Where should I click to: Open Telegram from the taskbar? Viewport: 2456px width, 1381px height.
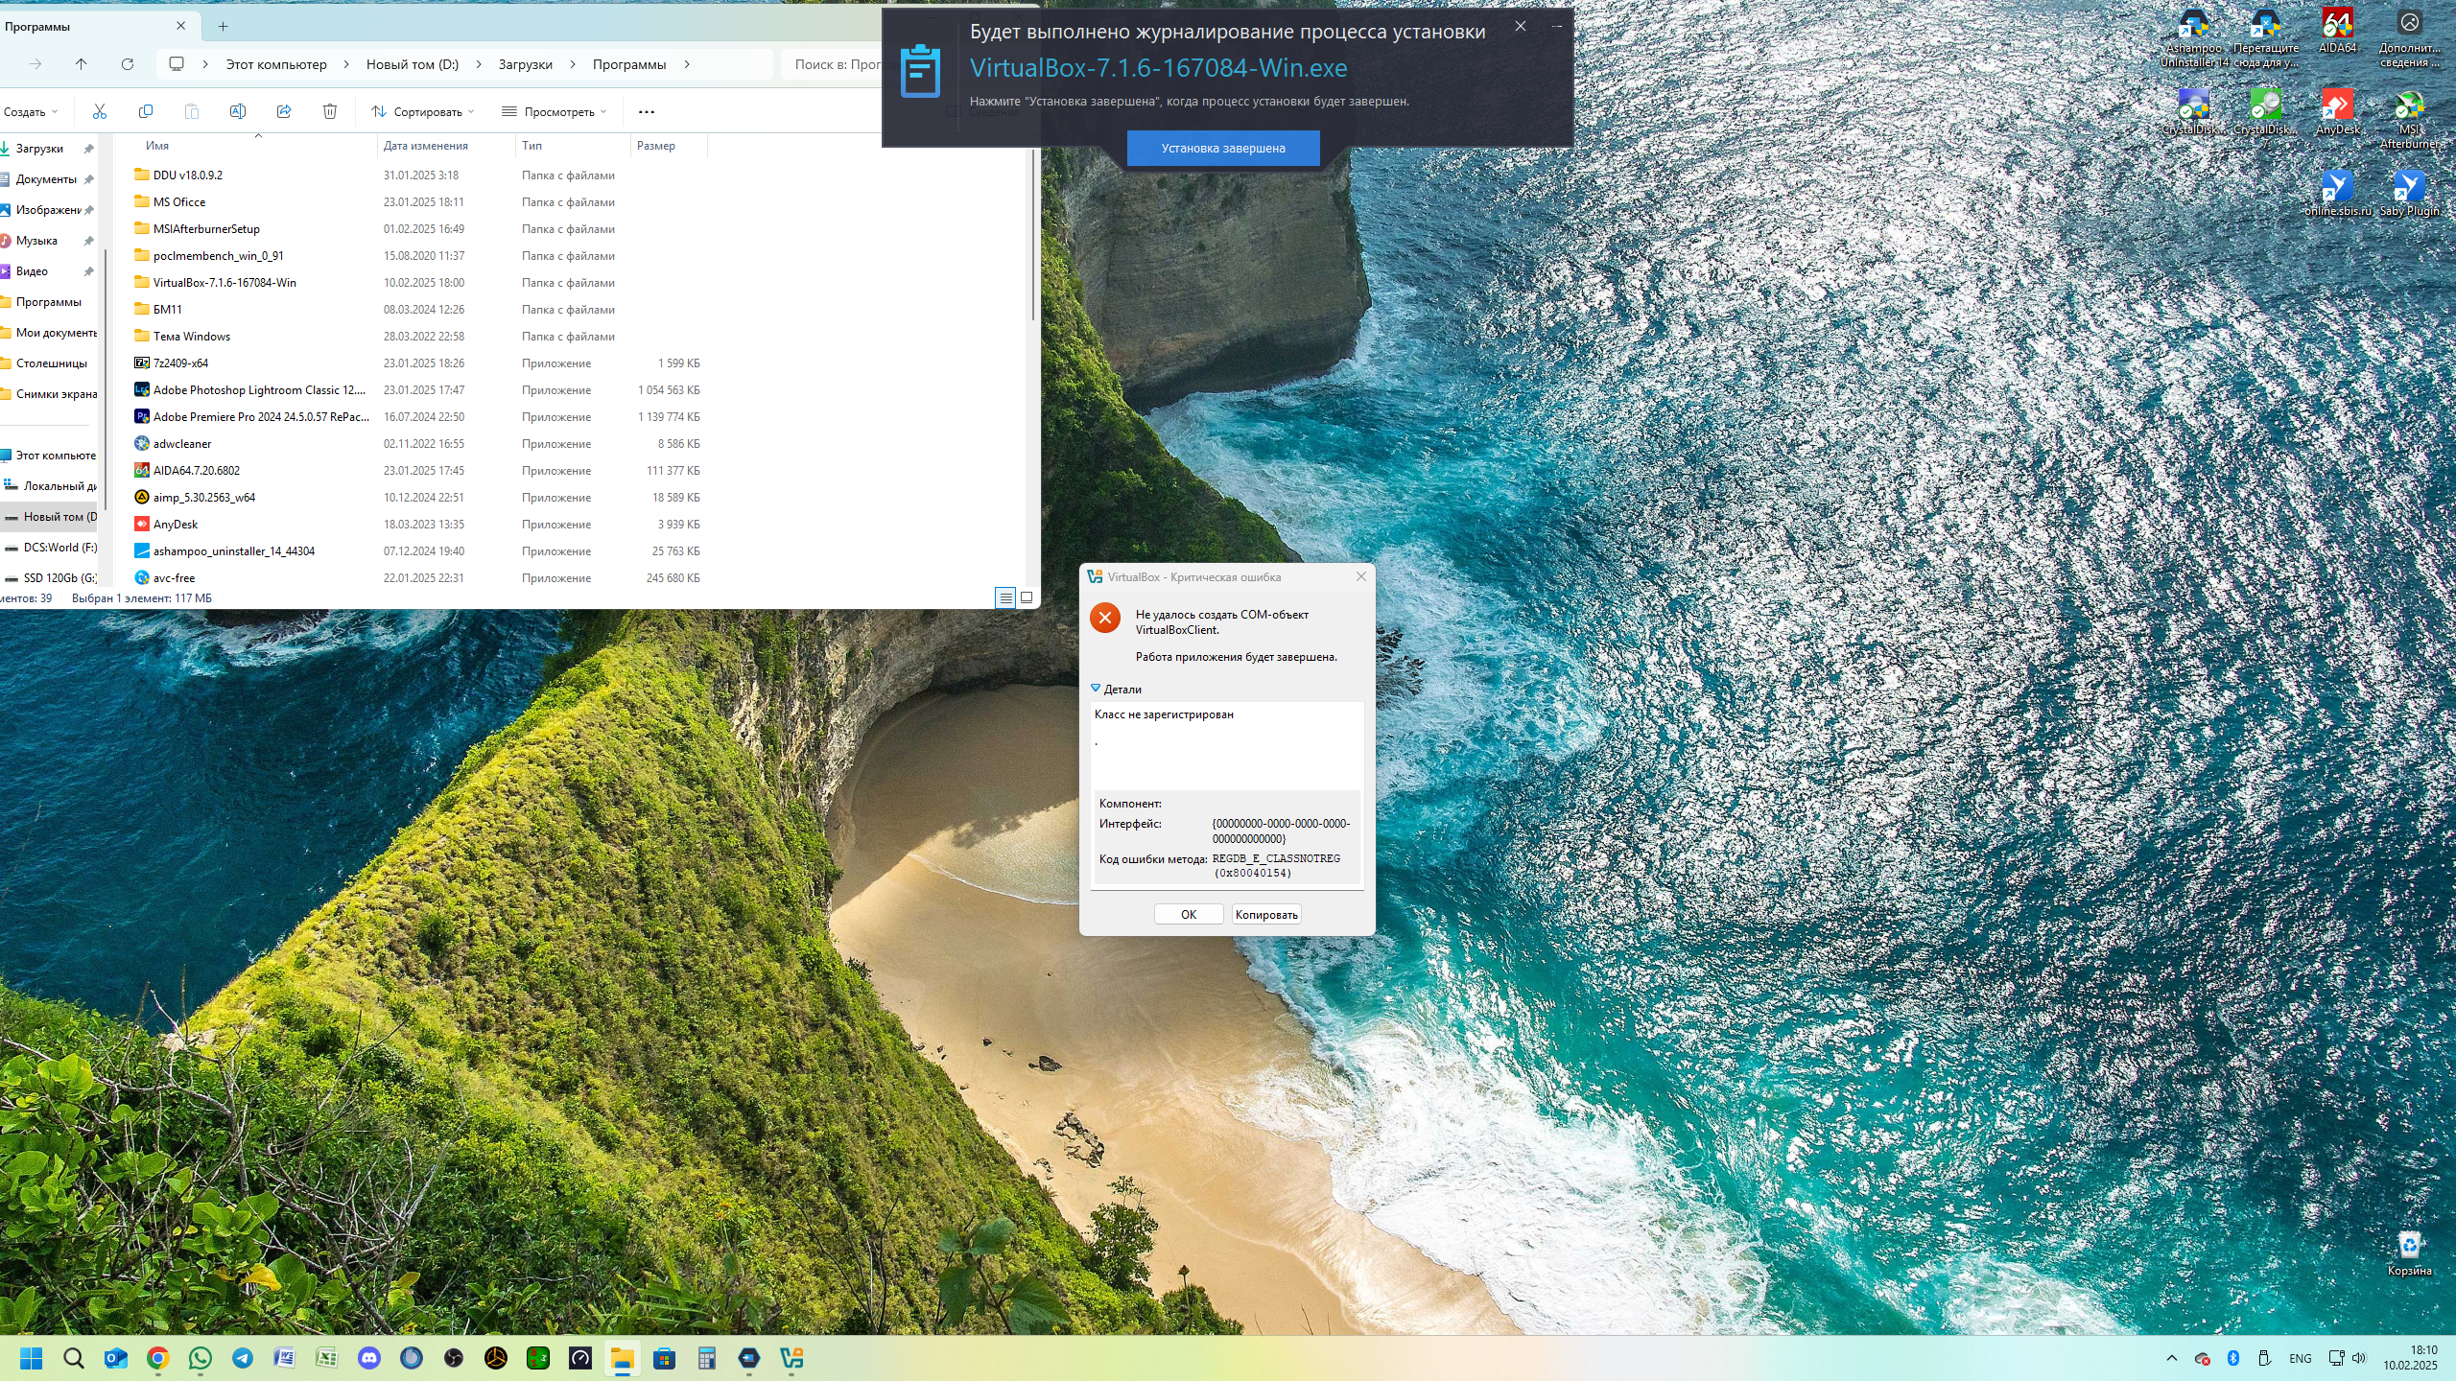(x=243, y=1358)
